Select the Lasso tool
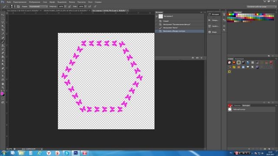 pyautogui.click(x=3, y=22)
